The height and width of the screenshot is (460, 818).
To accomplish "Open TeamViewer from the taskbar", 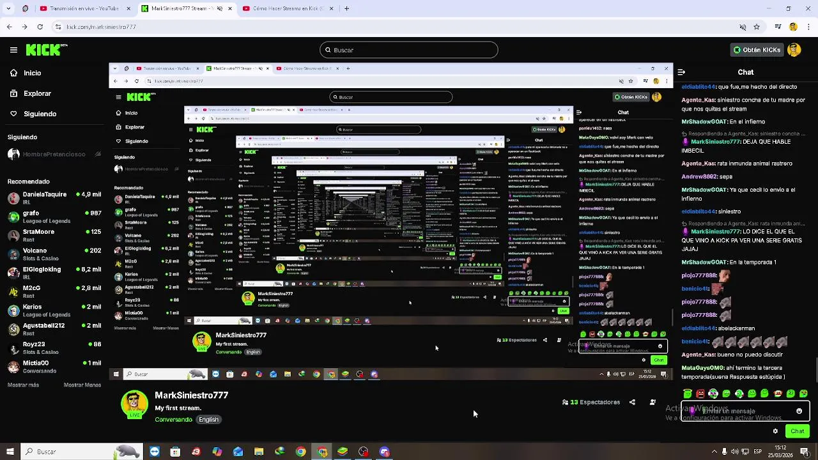I will click(155, 452).
